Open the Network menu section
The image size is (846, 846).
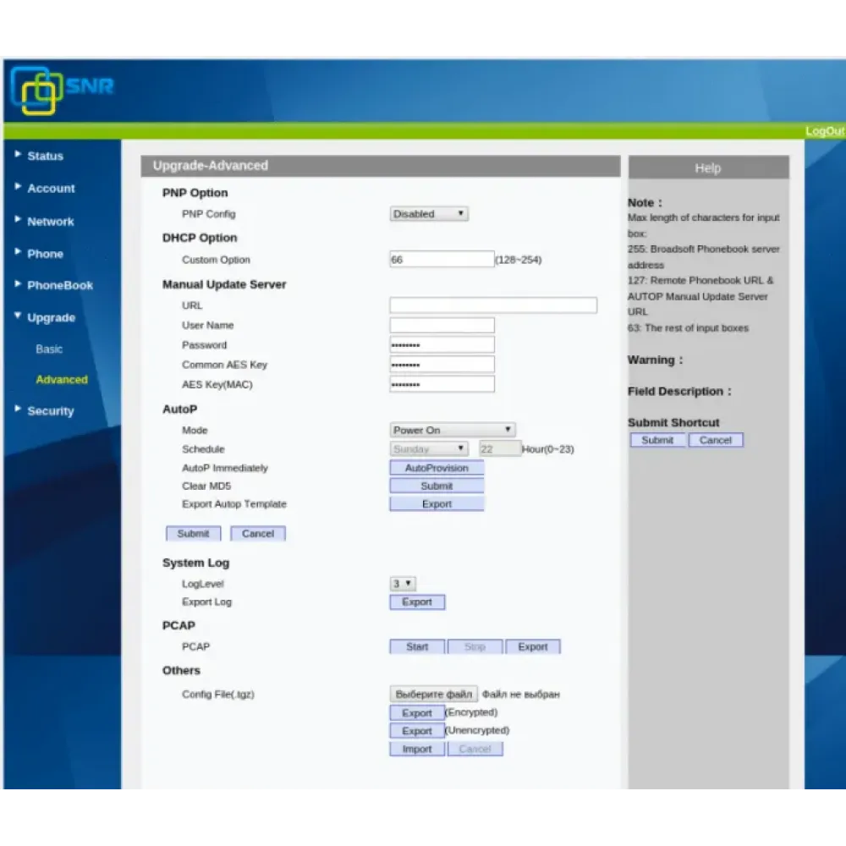point(50,221)
